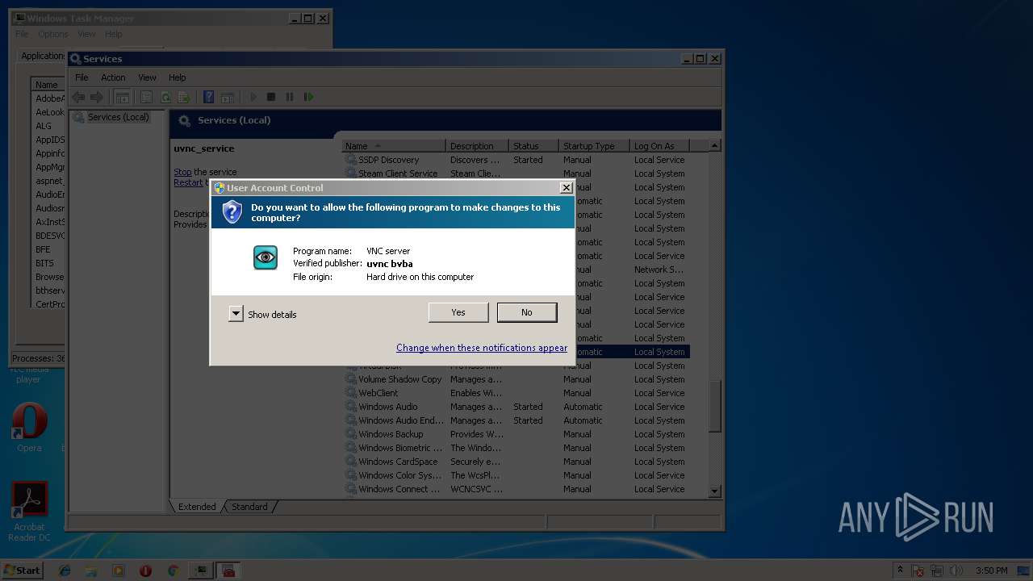Open Windows Explorer folder taskbar icon
This screenshot has height=581, width=1033.
click(x=91, y=571)
